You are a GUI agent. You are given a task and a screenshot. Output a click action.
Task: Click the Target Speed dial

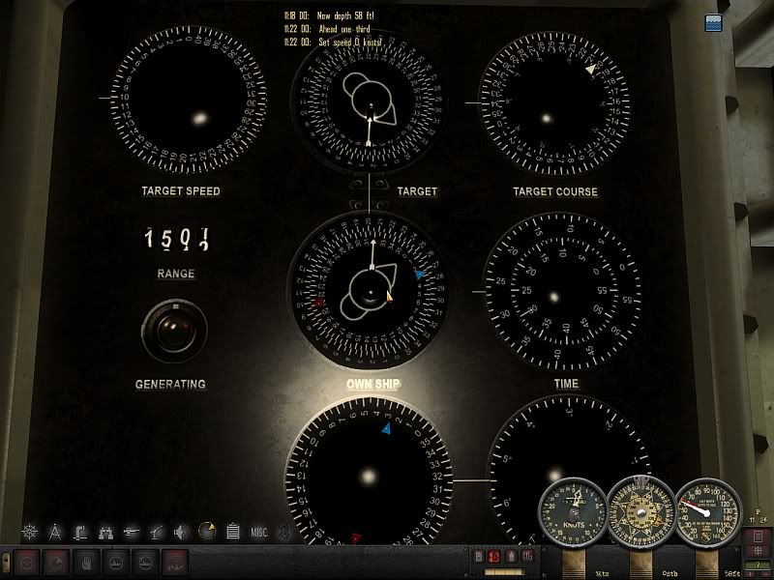coord(189,99)
